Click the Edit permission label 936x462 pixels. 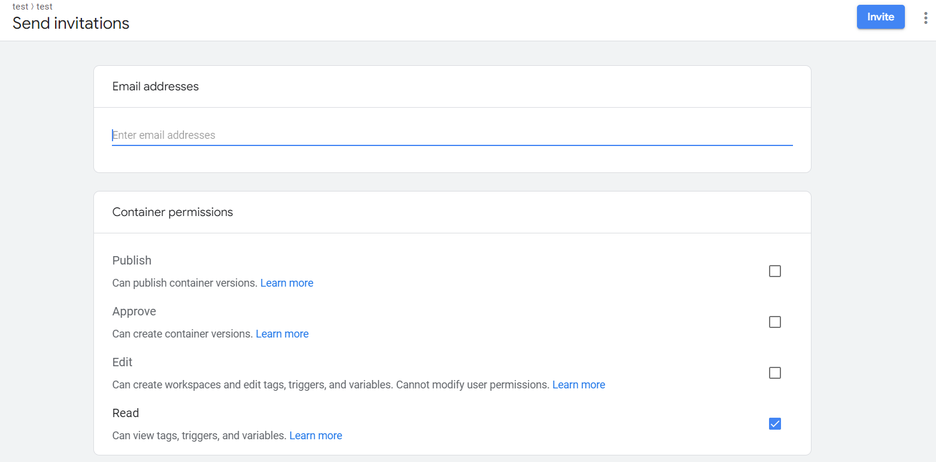(122, 362)
